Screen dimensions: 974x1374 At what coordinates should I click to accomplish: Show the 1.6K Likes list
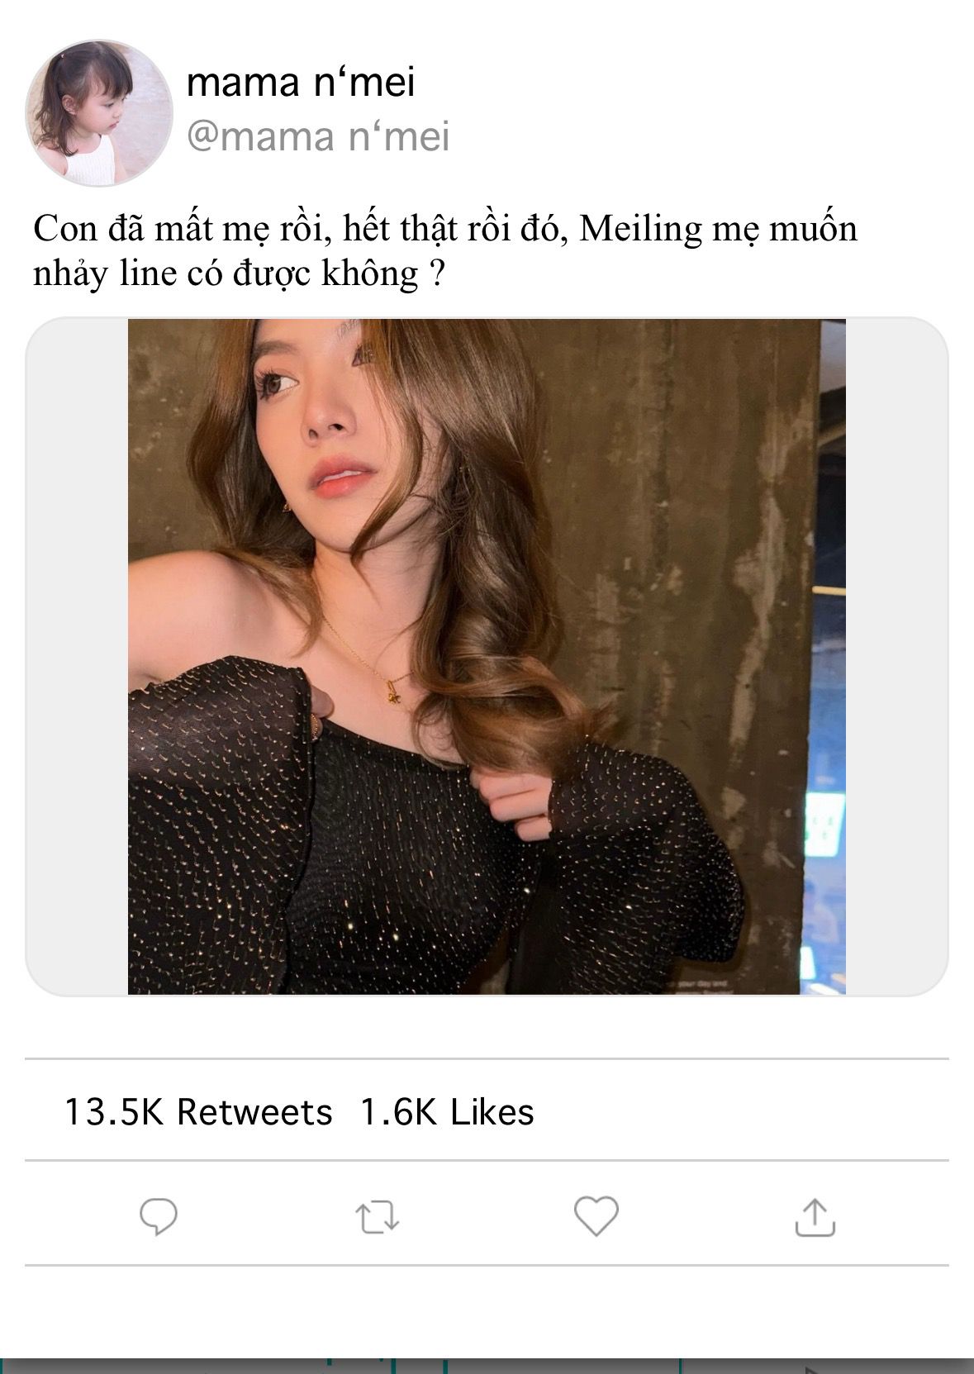[x=447, y=1112]
